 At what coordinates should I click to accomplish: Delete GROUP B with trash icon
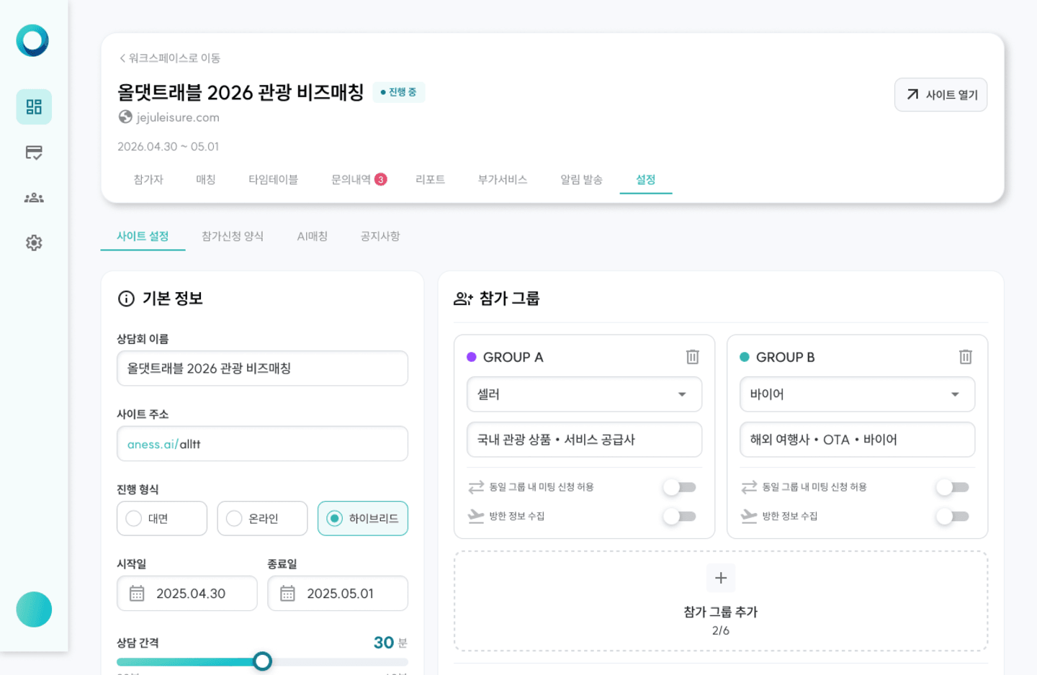point(965,357)
